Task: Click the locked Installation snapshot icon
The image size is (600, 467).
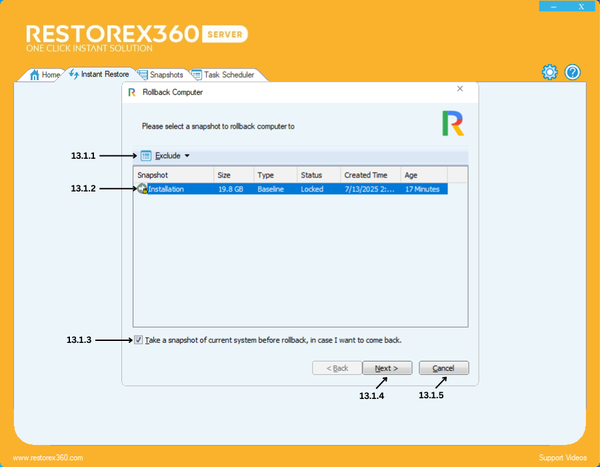Action: 143,189
